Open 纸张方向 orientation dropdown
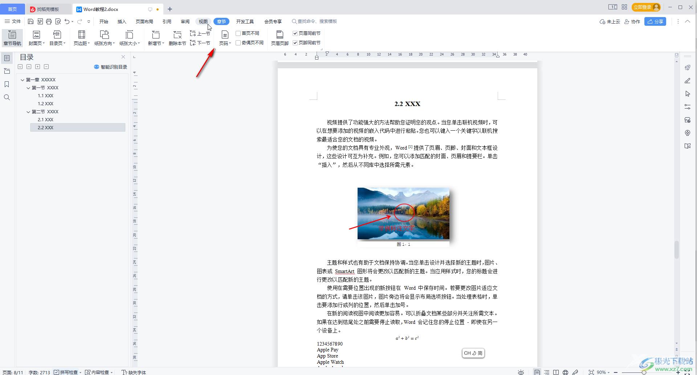697x375 pixels. pos(105,38)
